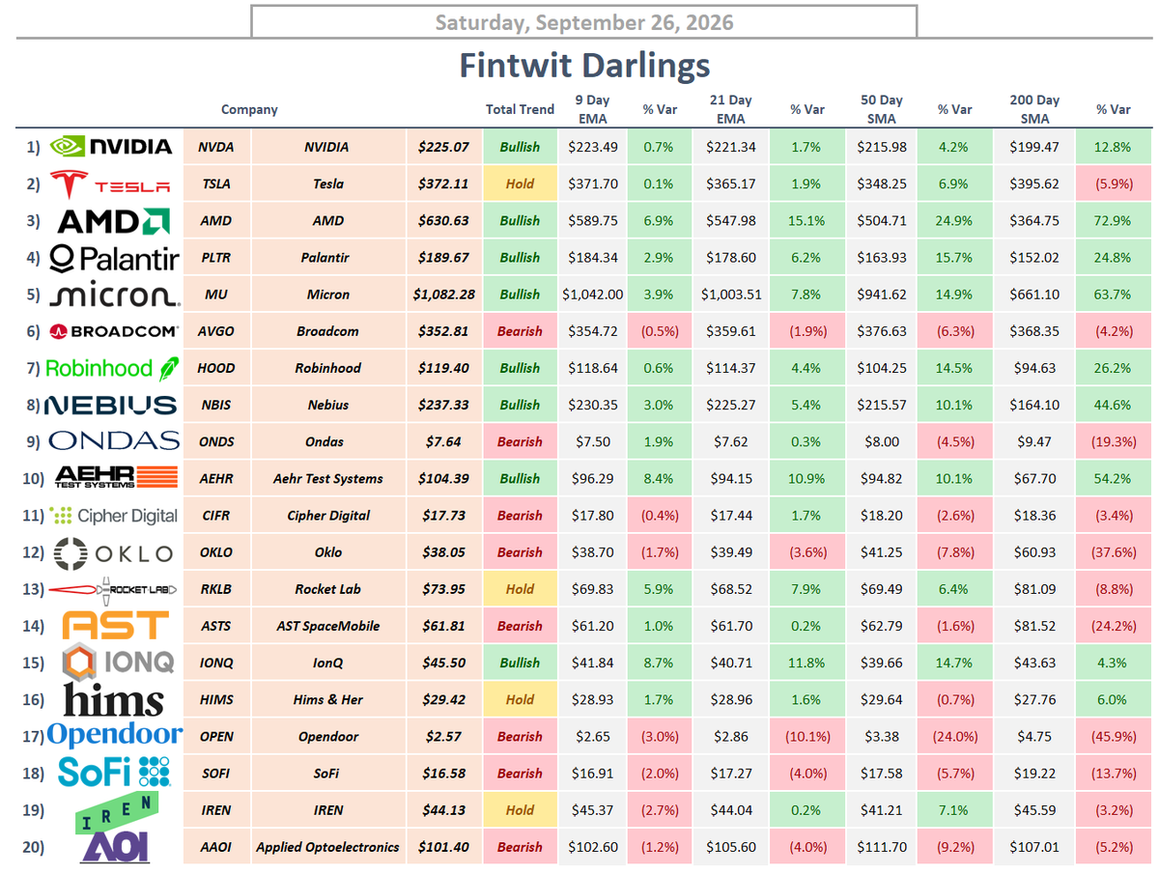Select RKLB price $73.95
This screenshot has height=874, width=1159.
[443, 589]
